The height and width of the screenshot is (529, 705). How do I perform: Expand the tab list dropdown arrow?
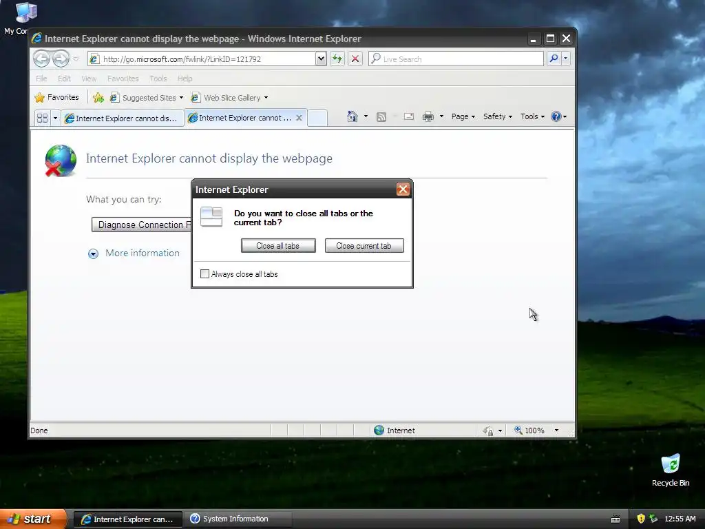(x=55, y=118)
